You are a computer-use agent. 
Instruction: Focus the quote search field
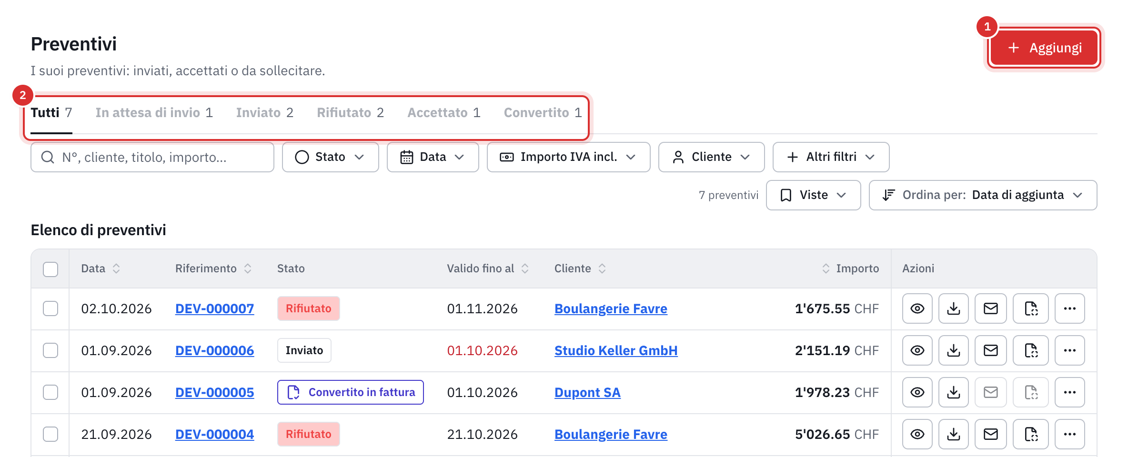(152, 157)
